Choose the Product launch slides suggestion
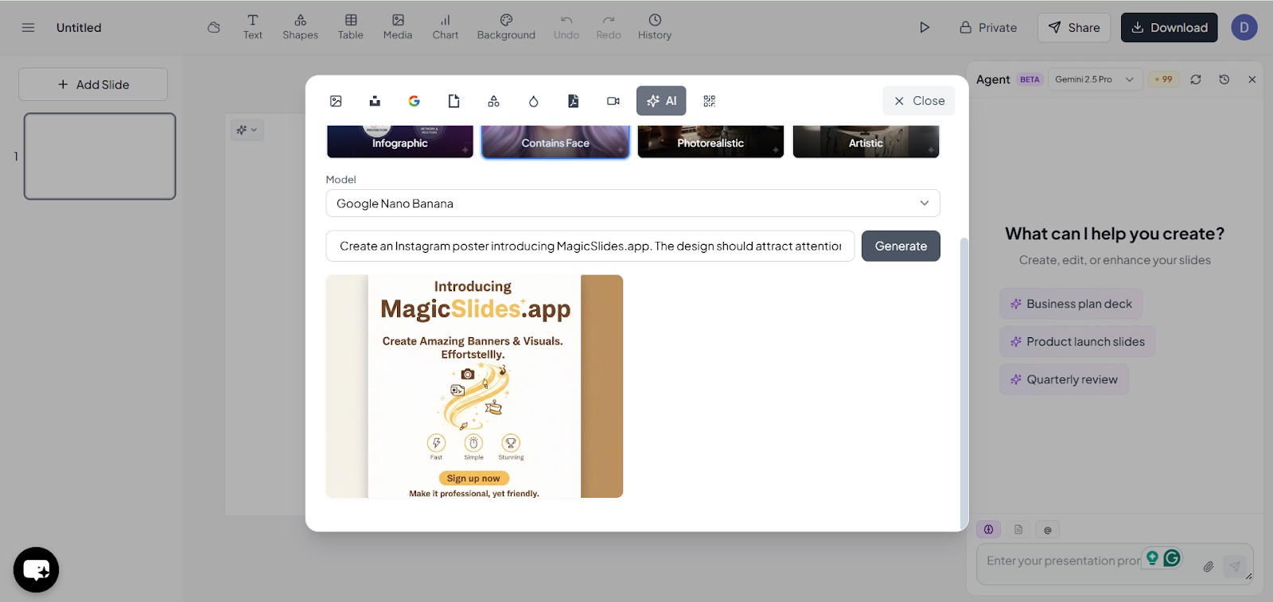The width and height of the screenshot is (1273, 602). click(1077, 342)
